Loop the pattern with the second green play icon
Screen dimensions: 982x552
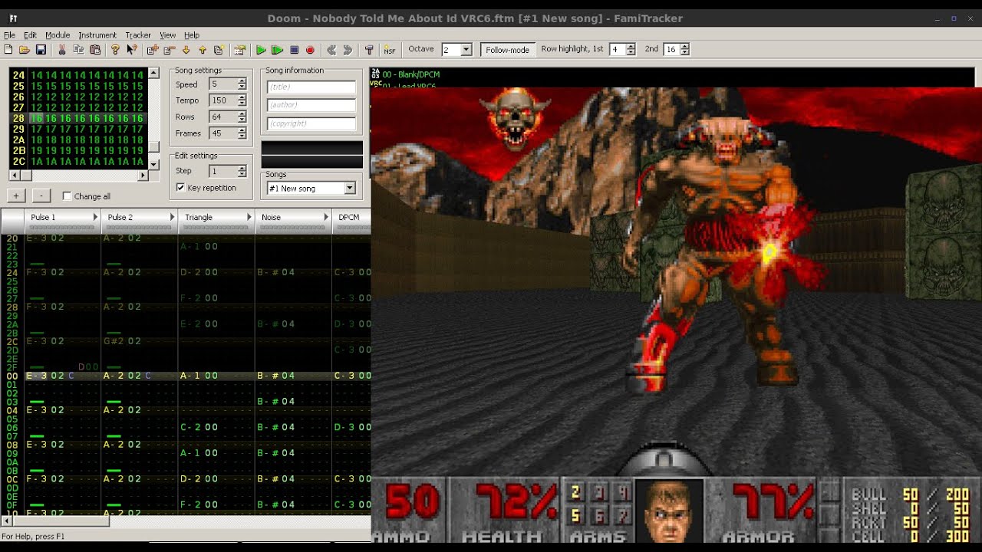(x=278, y=50)
